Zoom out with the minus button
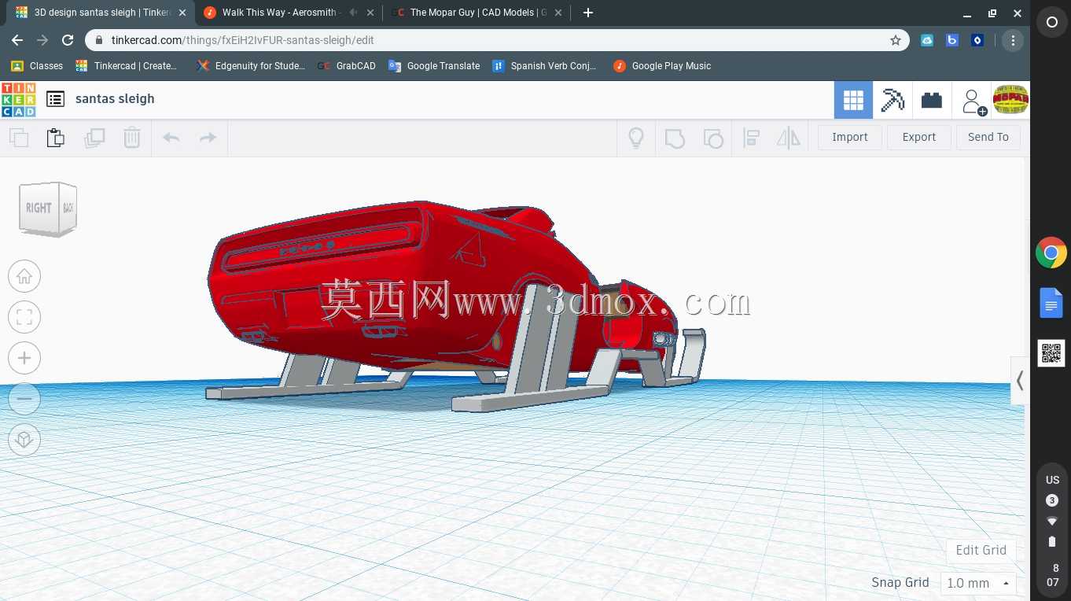This screenshot has height=601, width=1071. 24,399
